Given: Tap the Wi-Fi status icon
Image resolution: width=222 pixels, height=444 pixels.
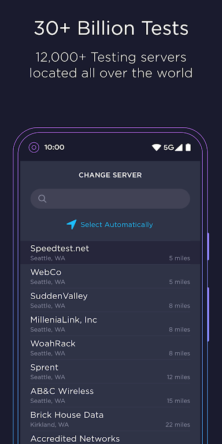Looking at the screenshot, I should (x=157, y=147).
